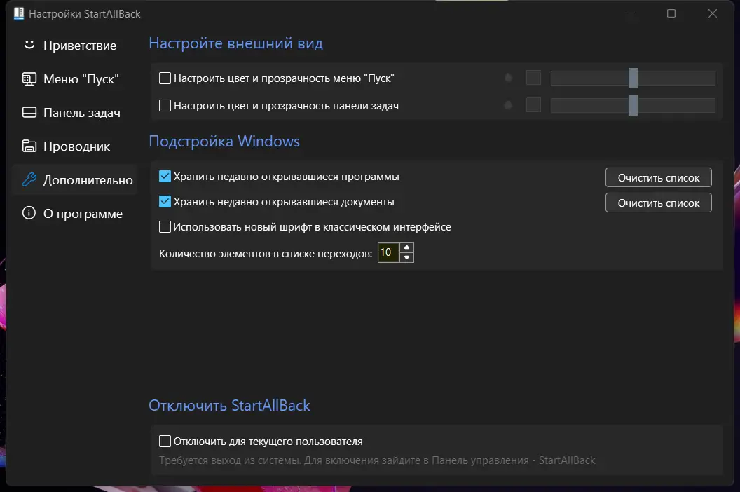740x492 pixels.
Task: Decrease jump list item count with down arrow
Action: pyautogui.click(x=407, y=257)
